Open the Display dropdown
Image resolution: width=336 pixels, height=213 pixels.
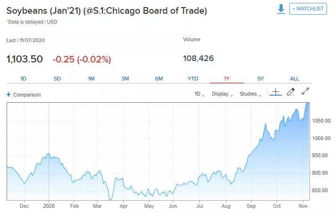pos(223,94)
